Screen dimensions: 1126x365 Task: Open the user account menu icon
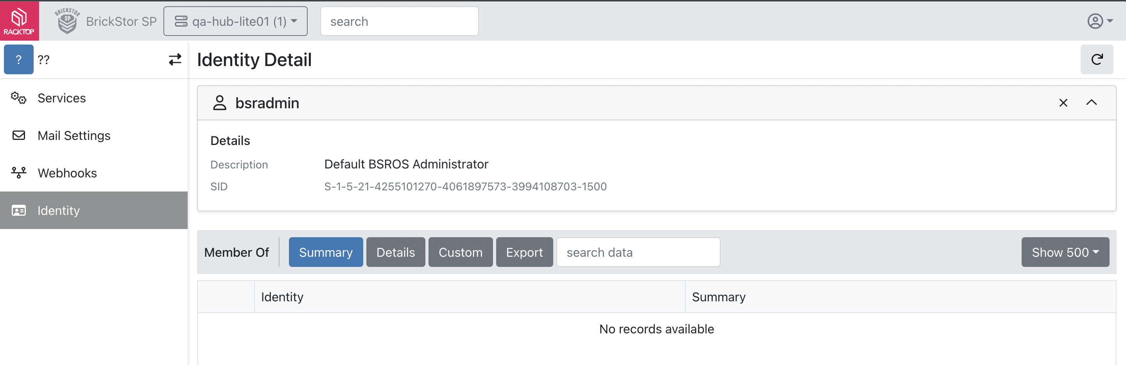pos(1099,21)
